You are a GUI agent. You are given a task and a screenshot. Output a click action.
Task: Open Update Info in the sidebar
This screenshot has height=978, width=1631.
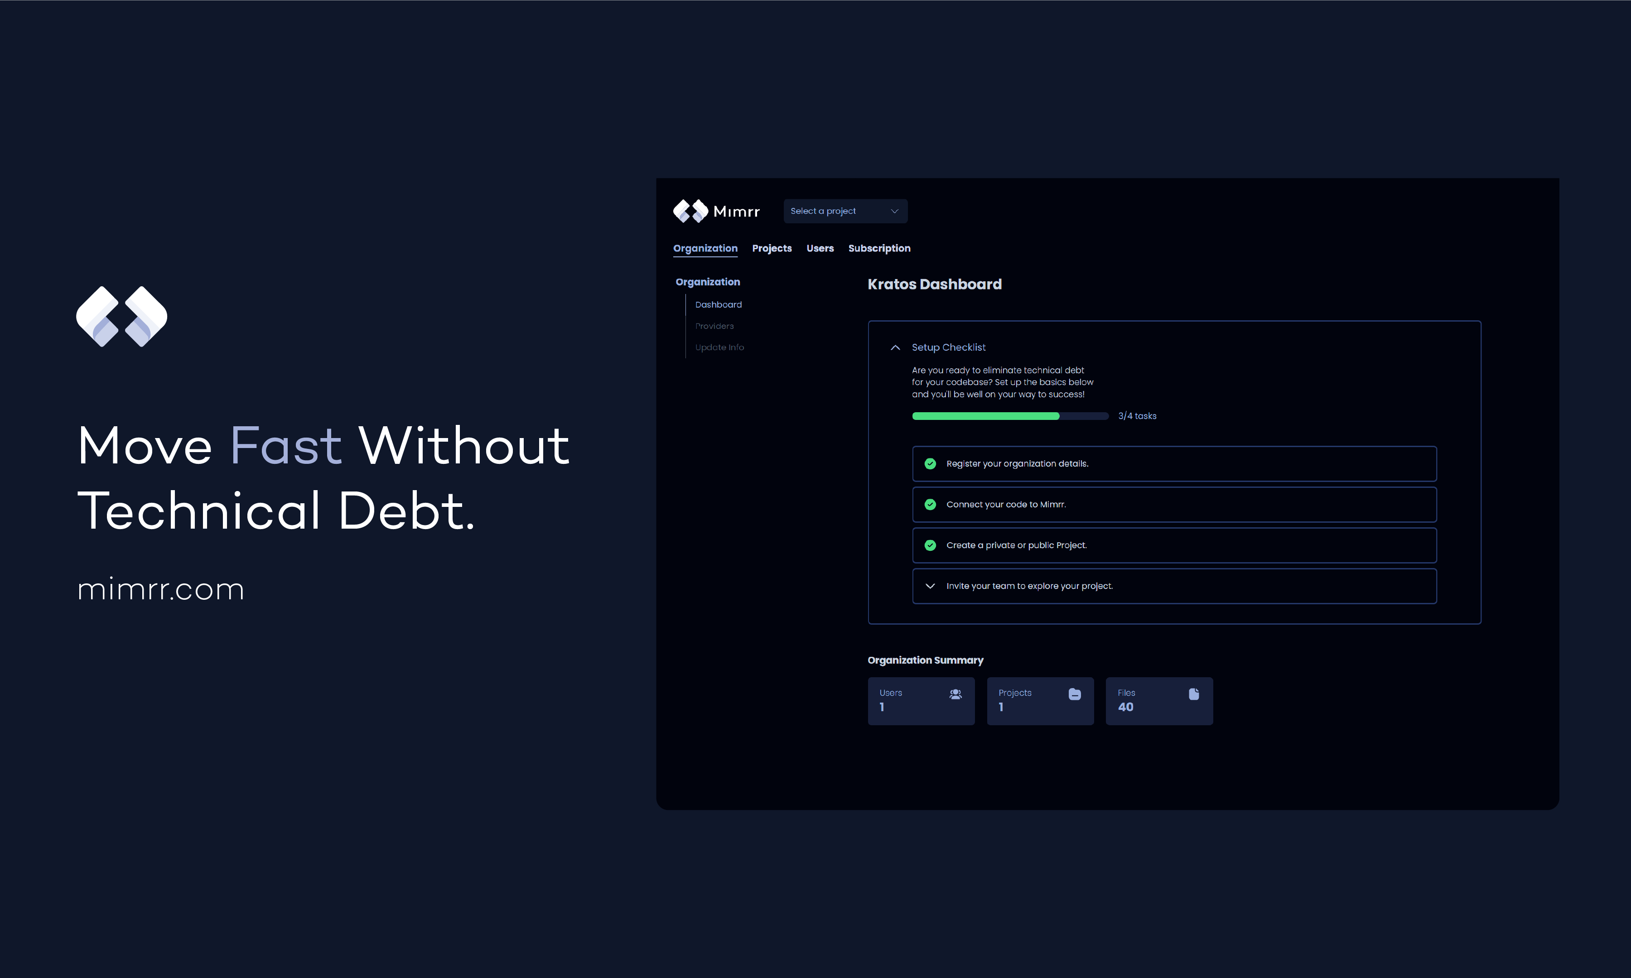pos(719,347)
